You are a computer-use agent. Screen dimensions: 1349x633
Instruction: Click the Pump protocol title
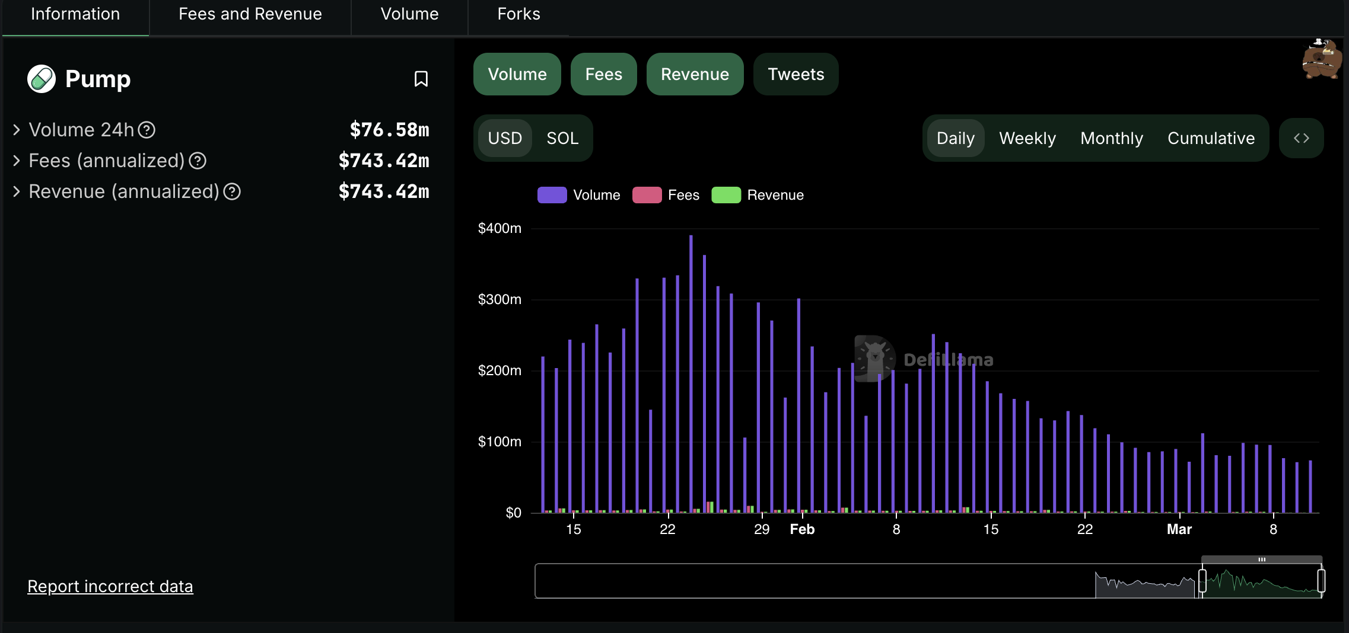pos(98,79)
